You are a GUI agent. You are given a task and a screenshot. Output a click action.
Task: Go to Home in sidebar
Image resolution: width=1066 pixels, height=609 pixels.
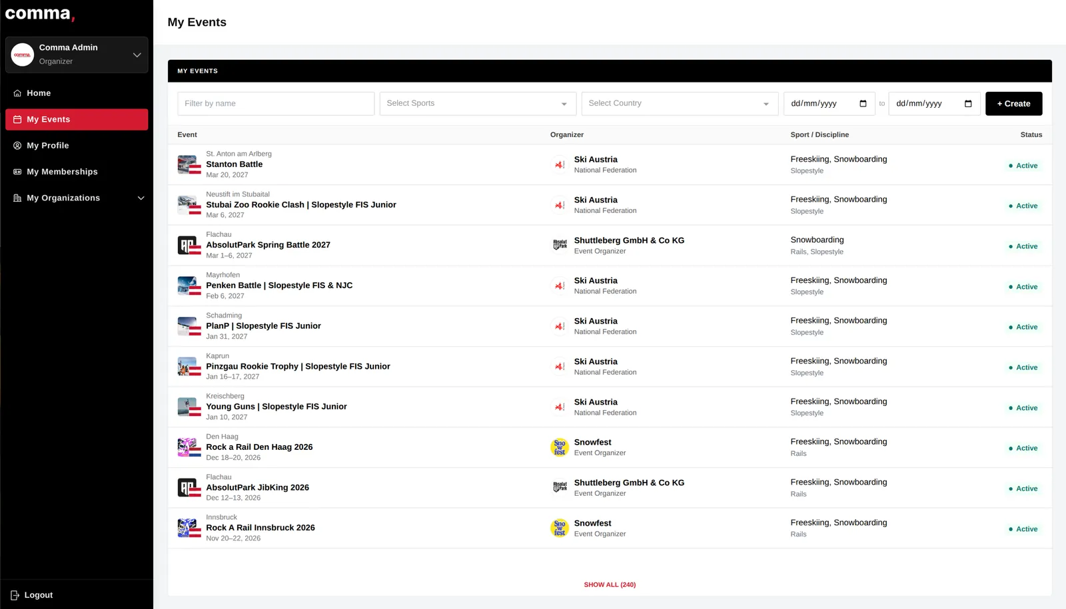click(77, 93)
